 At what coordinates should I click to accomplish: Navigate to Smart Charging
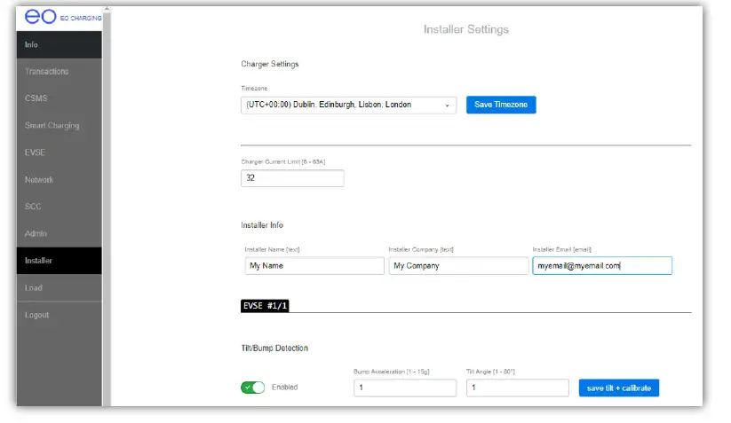click(x=52, y=125)
